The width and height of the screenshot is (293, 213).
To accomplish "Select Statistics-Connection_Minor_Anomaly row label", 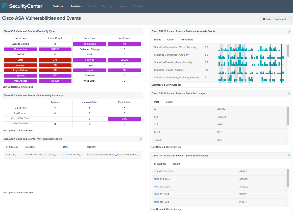I will (175, 47).
